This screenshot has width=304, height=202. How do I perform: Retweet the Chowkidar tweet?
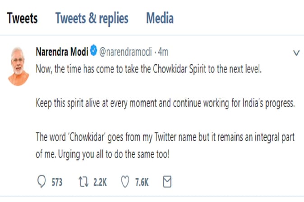(83, 182)
